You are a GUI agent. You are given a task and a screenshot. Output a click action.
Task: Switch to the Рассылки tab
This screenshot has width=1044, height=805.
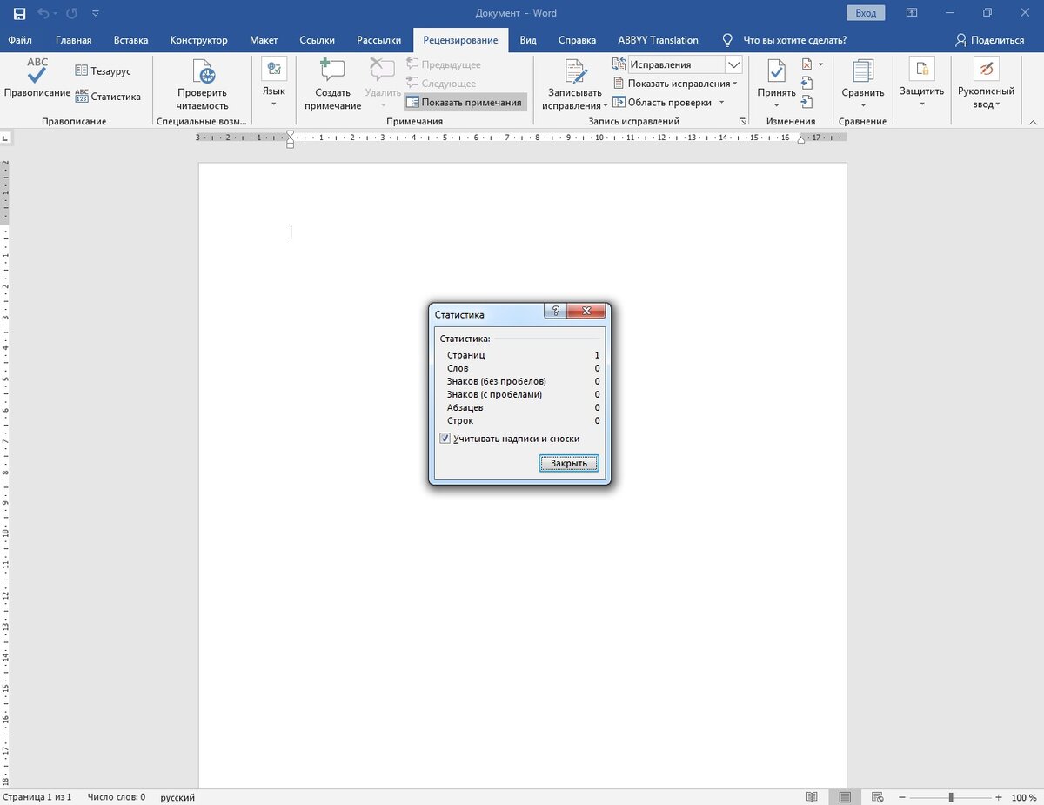tap(379, 40)
